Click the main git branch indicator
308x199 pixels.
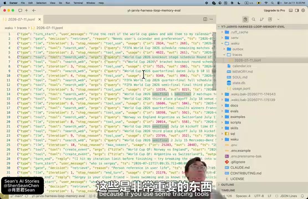[17, 196]
